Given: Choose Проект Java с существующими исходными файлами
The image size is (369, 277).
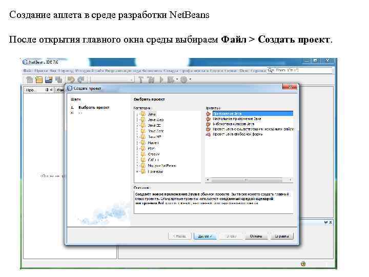Looking at the screenshot, I should click(253, 129).
